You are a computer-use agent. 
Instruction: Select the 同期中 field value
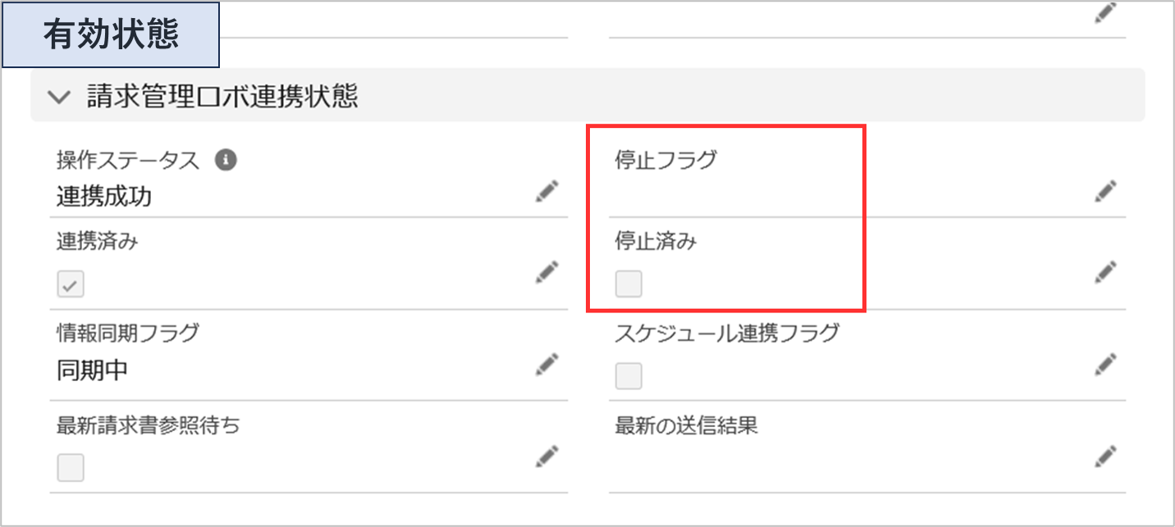coord(92,370)
